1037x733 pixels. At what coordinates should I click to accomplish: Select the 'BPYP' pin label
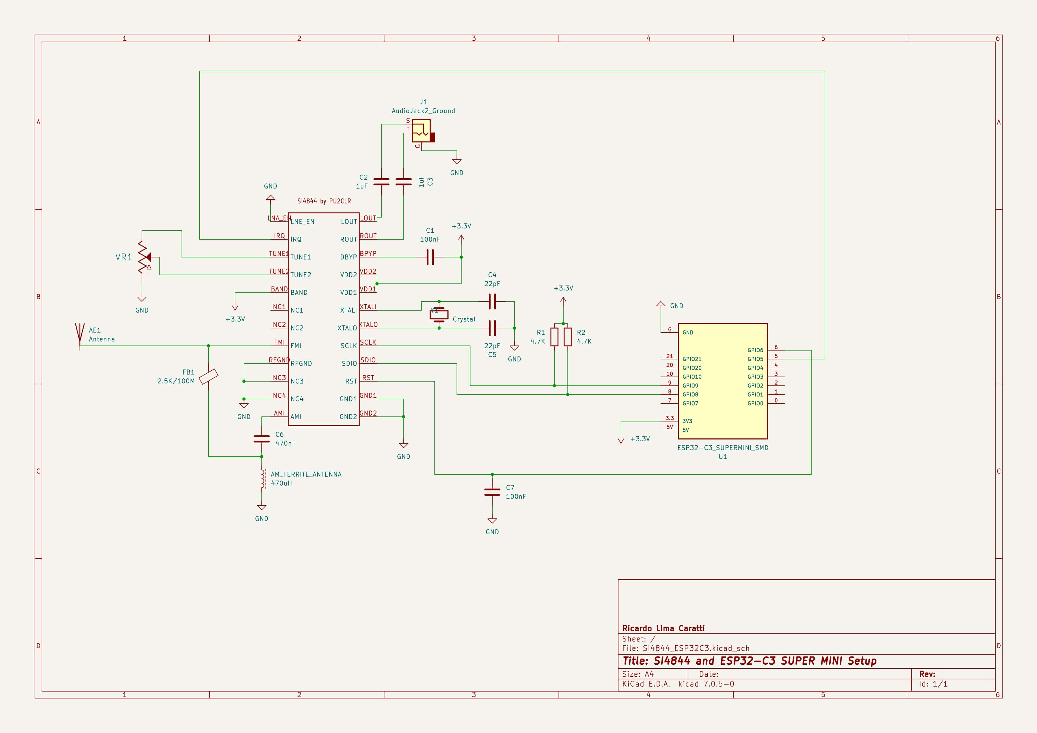pos(368,254)
